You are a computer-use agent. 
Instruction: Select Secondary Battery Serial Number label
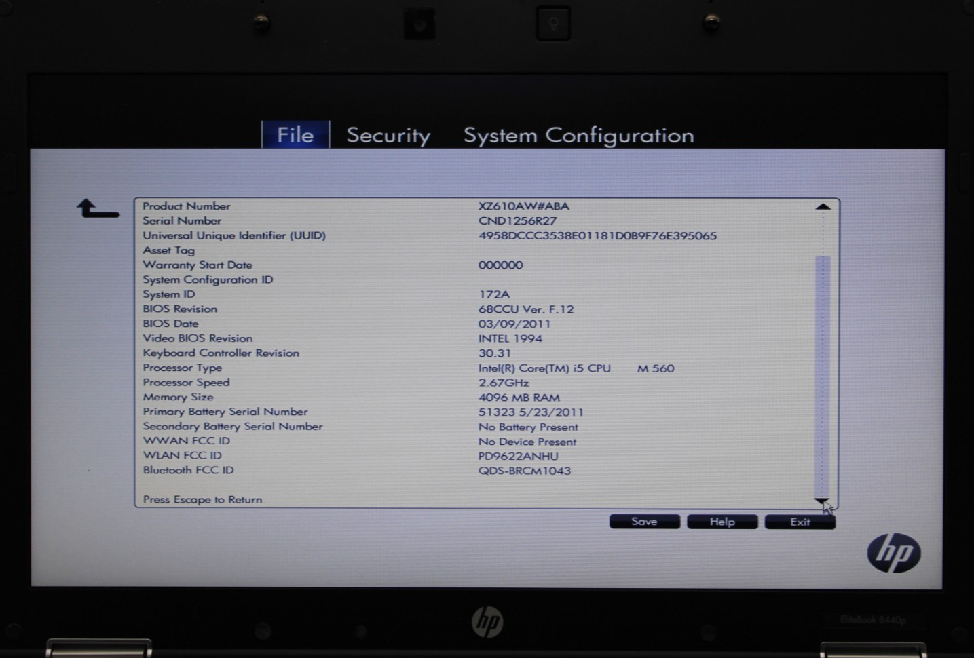click(x=233, y=427)
